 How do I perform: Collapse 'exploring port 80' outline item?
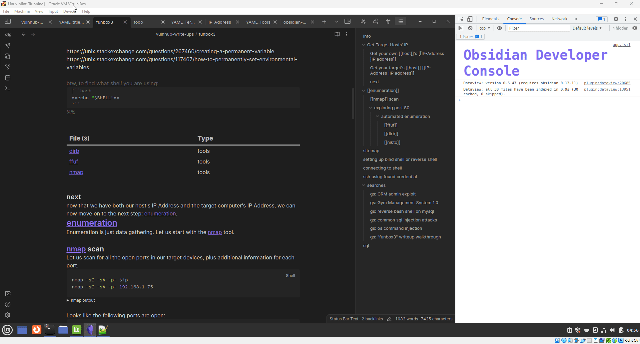click(370, 108)
